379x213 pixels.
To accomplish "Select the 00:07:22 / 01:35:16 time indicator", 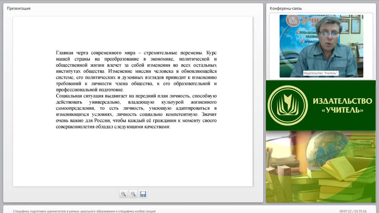I will (353, 211).
